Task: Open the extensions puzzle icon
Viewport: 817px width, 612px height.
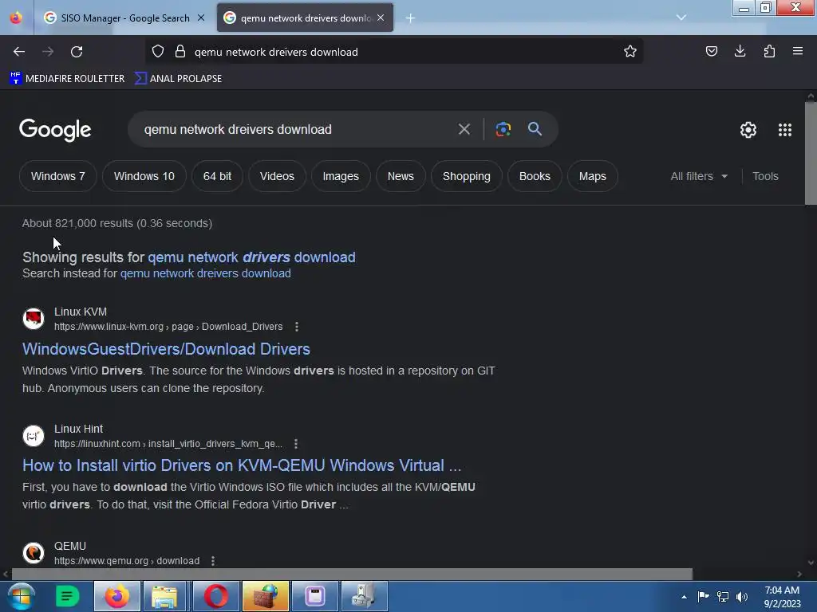Action: pyautogui.click(x=769, y=52)
